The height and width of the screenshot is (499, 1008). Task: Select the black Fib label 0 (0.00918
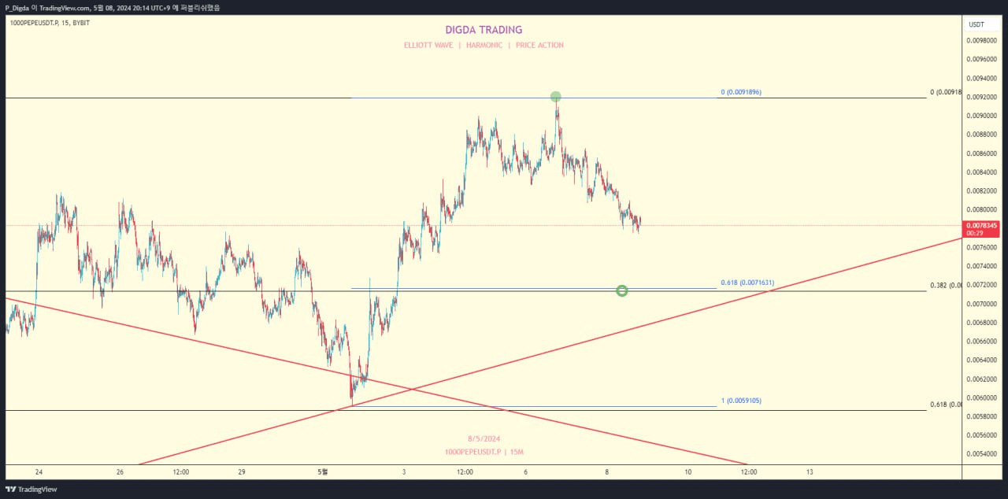coord(946,92)
